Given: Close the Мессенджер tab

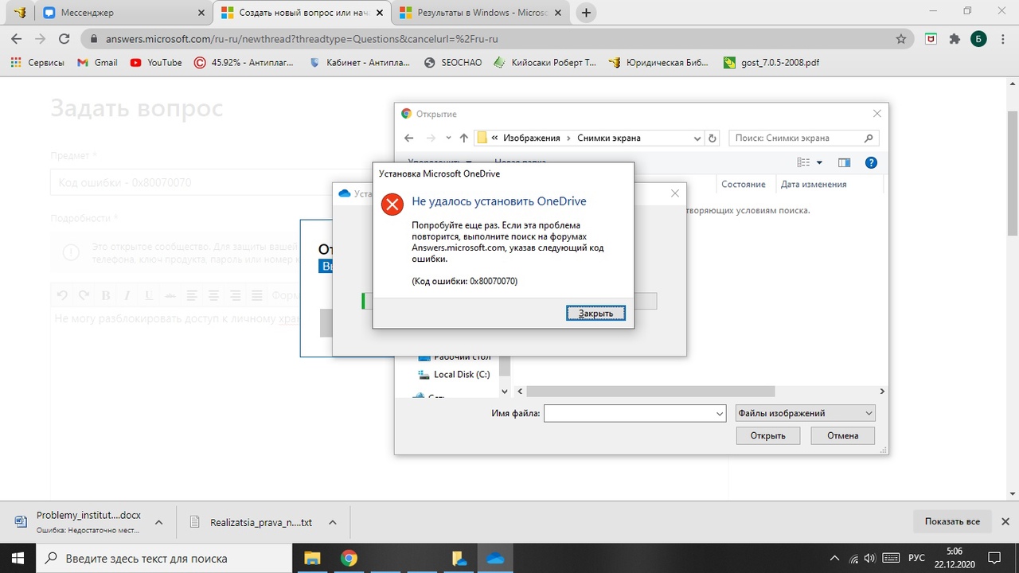Looking at the screenshot, I should click(x=200, y=13).
